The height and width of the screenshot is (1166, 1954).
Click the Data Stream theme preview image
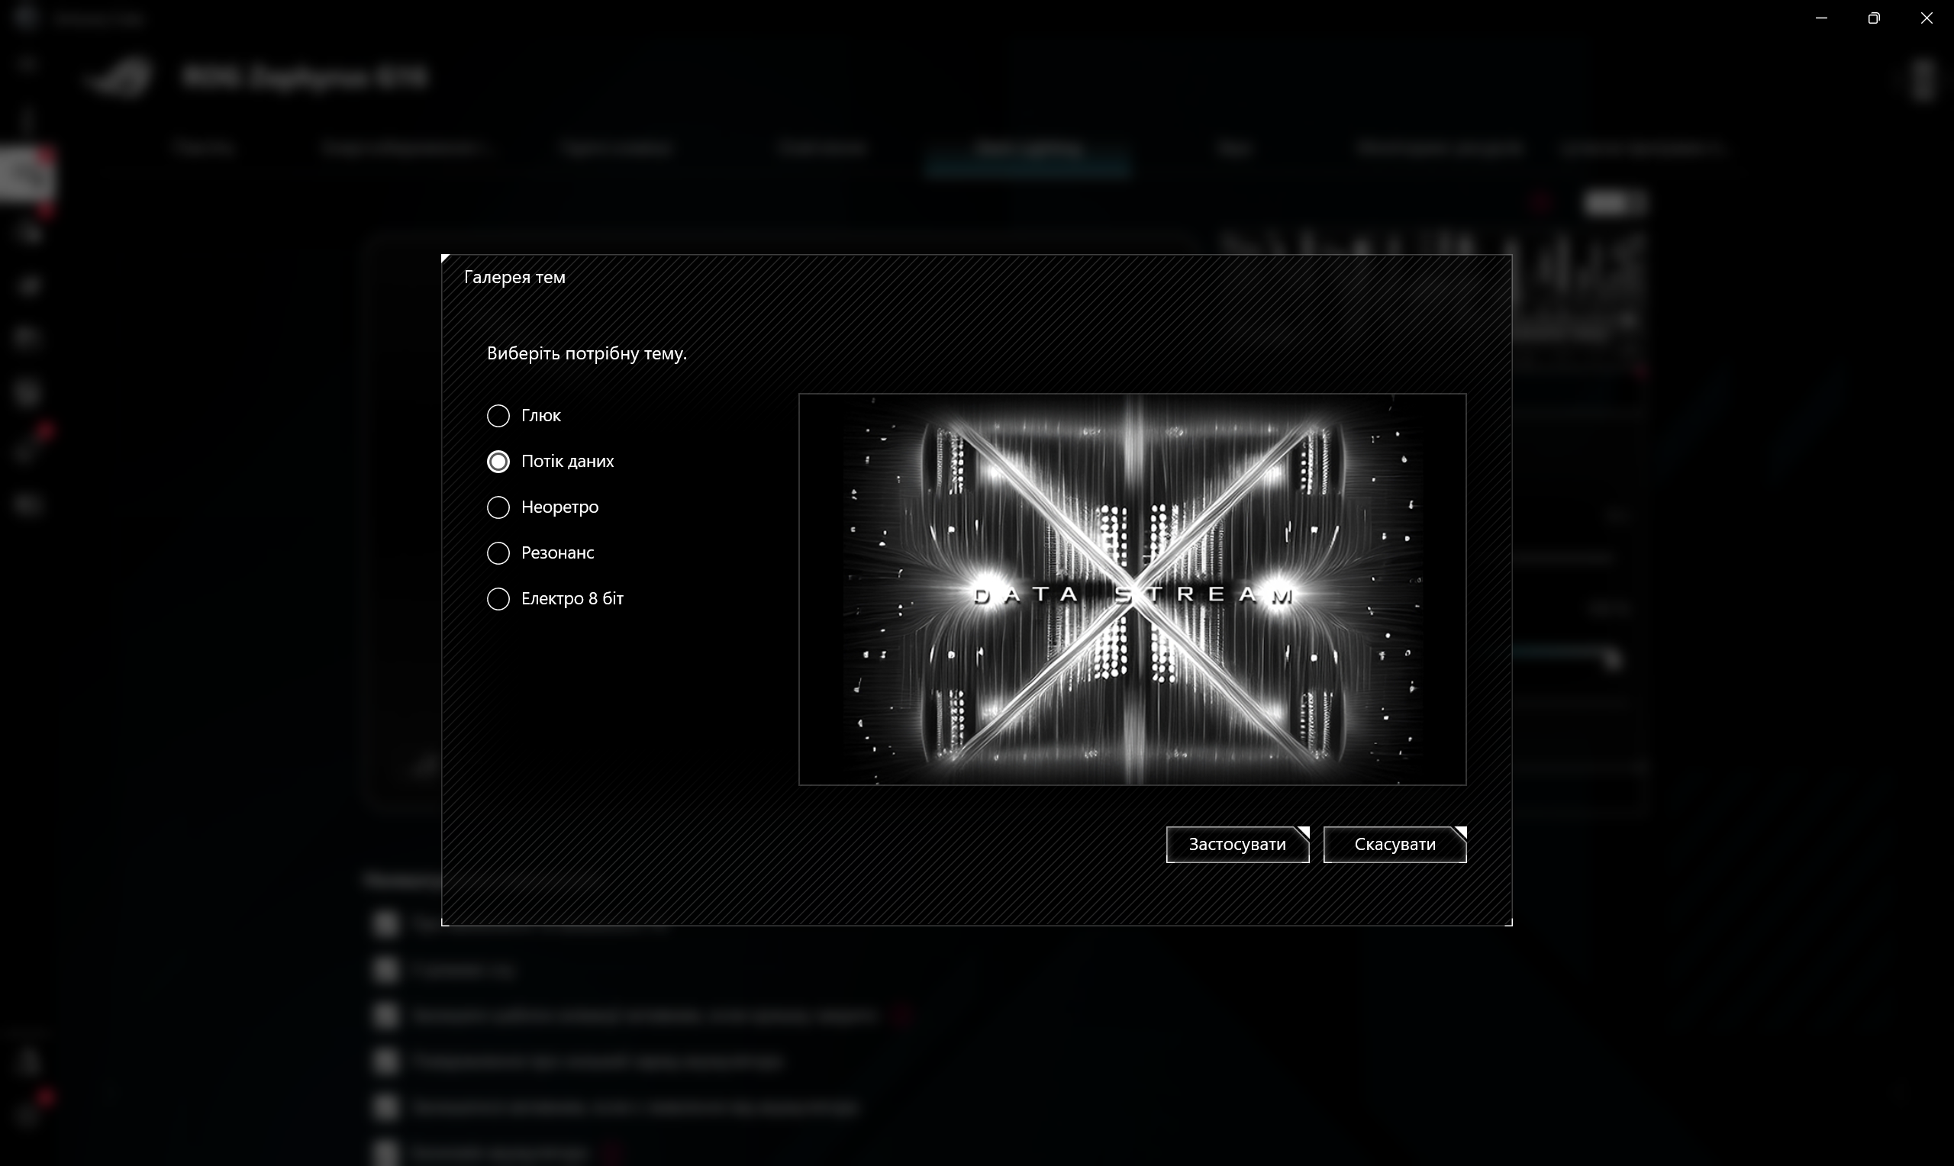coord(1131,589)
